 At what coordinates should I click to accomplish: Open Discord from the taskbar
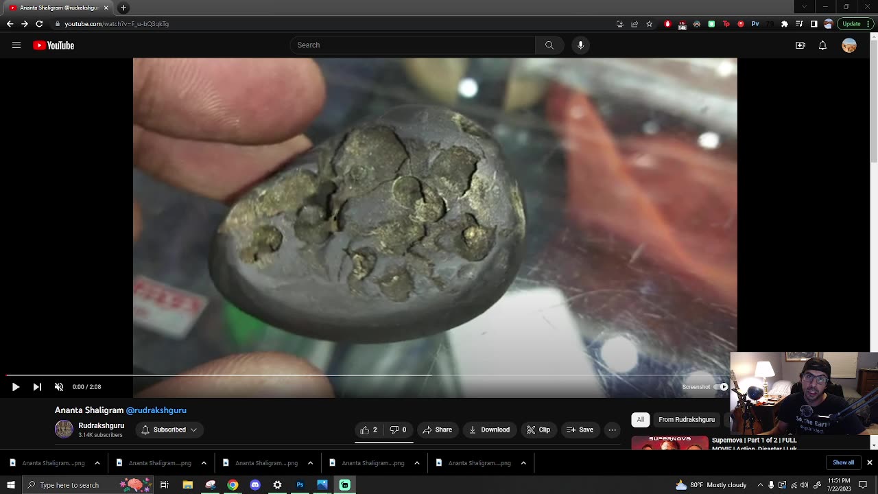coord(255,485)
